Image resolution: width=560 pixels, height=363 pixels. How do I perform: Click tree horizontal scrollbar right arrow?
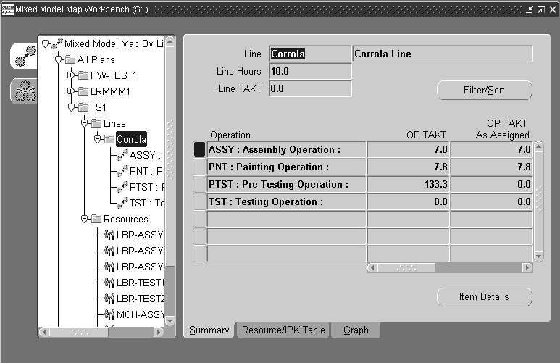159,333
